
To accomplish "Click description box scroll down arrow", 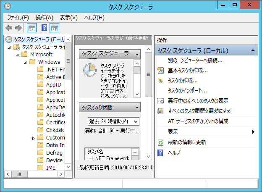I will [x=137, y=94].
